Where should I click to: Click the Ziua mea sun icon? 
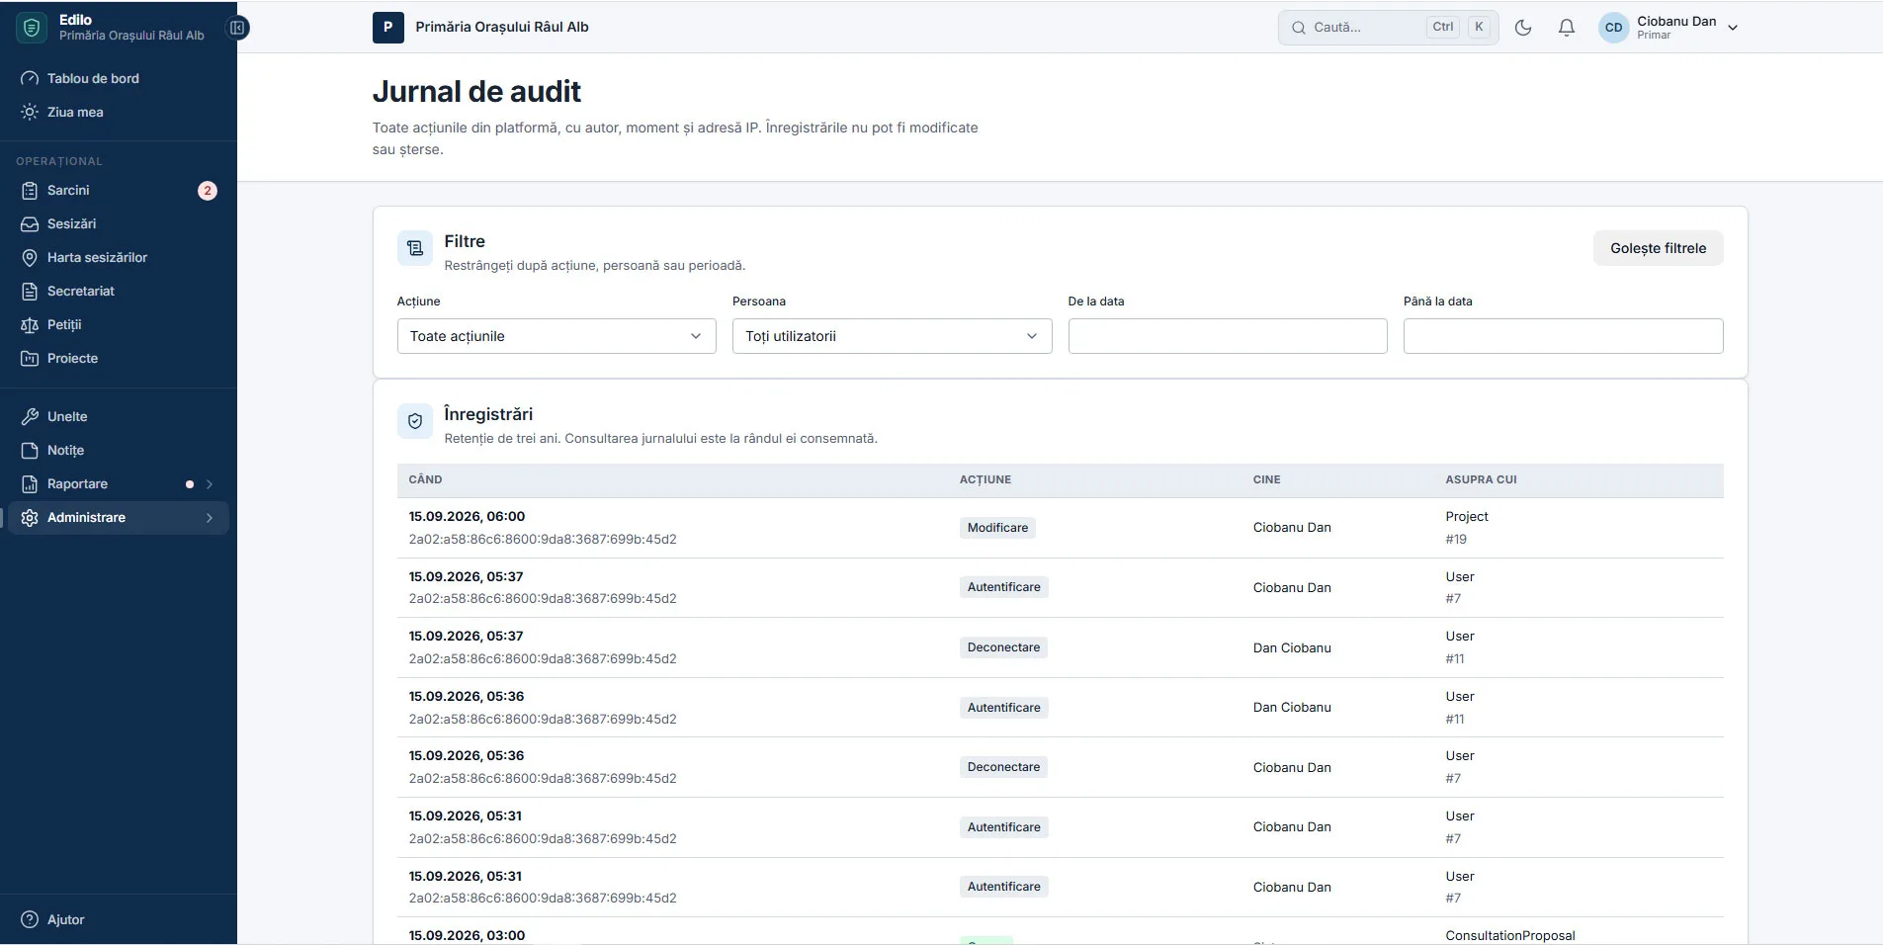point(30,112)
